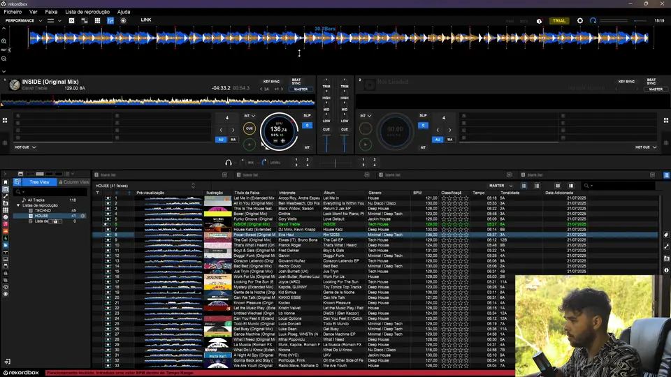Open the Ver menu
Viewport: 671px width, 377px height.
click(33, 12)
